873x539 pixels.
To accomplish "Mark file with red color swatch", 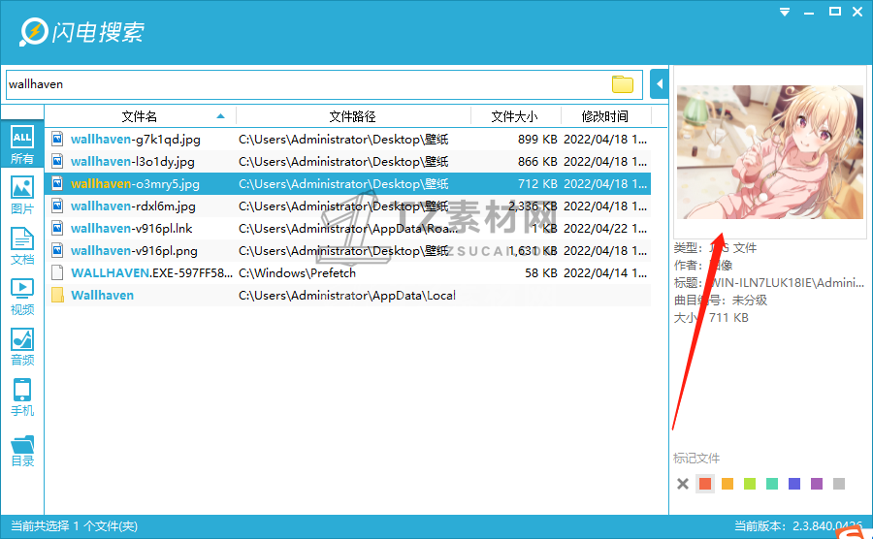I will (705, 484).
